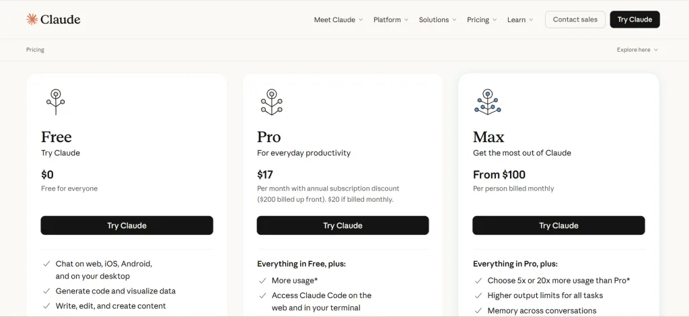
Task: Open the Platform dropdown menu
Action: click(x=391, y=20)
